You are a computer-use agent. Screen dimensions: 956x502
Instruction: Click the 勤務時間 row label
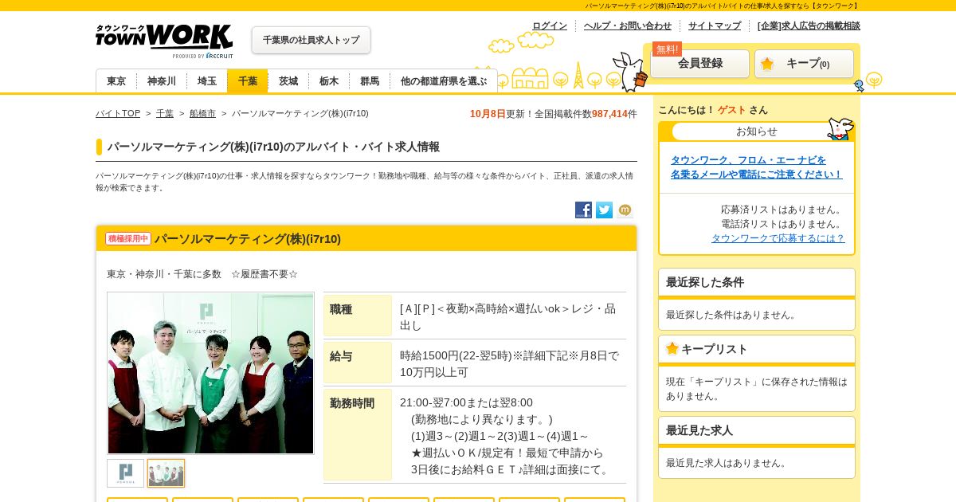pos(358,434)
